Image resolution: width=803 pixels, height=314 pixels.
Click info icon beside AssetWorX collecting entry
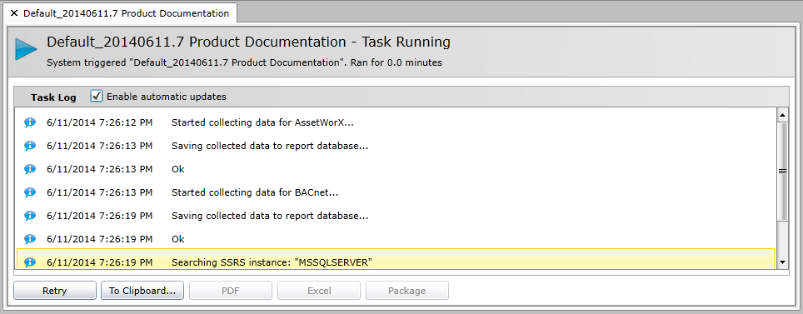tap(30, 123)
